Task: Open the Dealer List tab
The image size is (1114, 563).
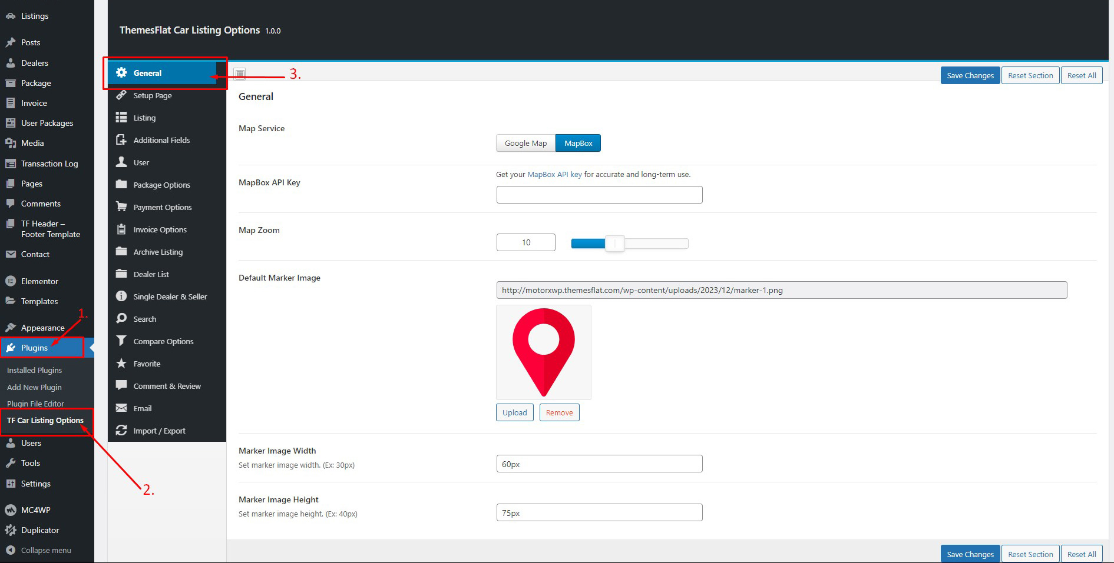Action: tap(167, 274)
